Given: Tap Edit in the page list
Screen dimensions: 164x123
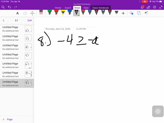Looking at the screenshot, I should pos(30,20).
